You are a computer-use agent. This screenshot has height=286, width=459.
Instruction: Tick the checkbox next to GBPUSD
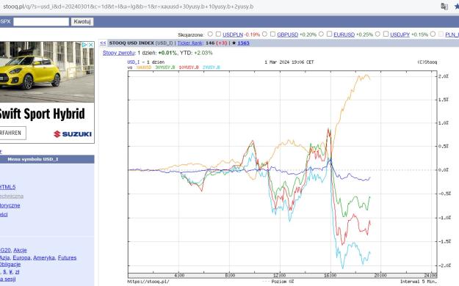[x=272, y=34]
